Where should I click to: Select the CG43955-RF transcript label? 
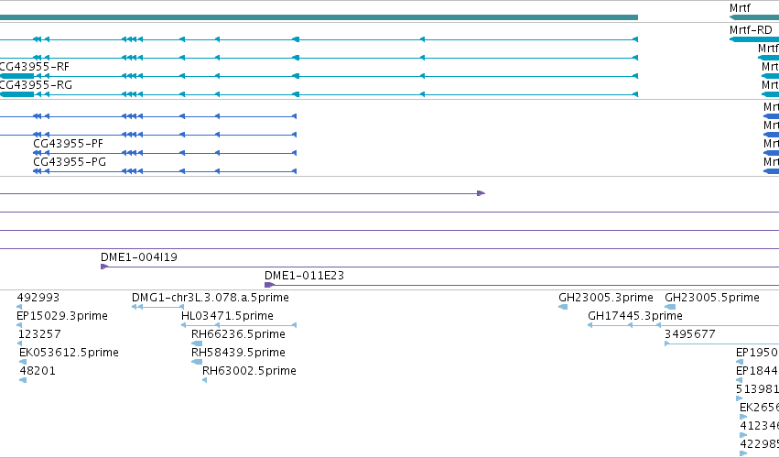tap(34, 67)
